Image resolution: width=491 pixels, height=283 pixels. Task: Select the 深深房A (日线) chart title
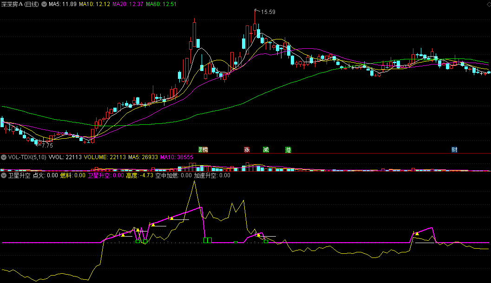(x=20, y=4)
